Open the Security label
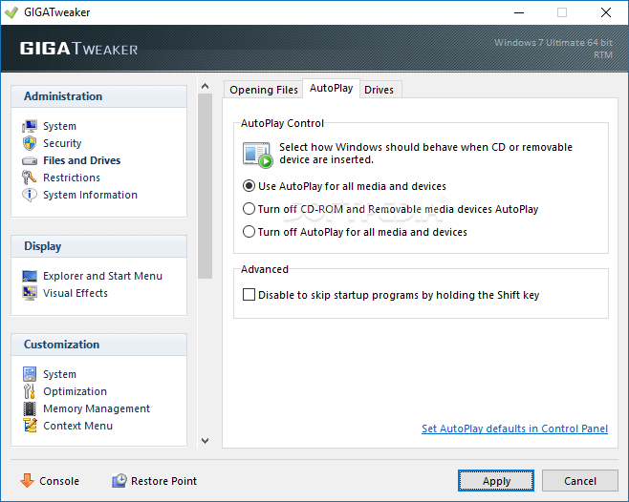This screenshot has width=629, height=502. pyautogui.click(x=62, y=143)
